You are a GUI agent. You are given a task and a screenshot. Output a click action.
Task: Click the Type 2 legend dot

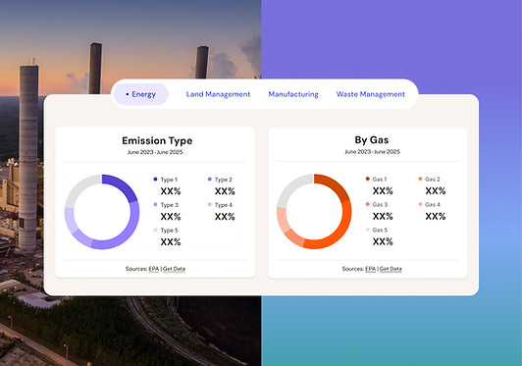click(209, 180)
